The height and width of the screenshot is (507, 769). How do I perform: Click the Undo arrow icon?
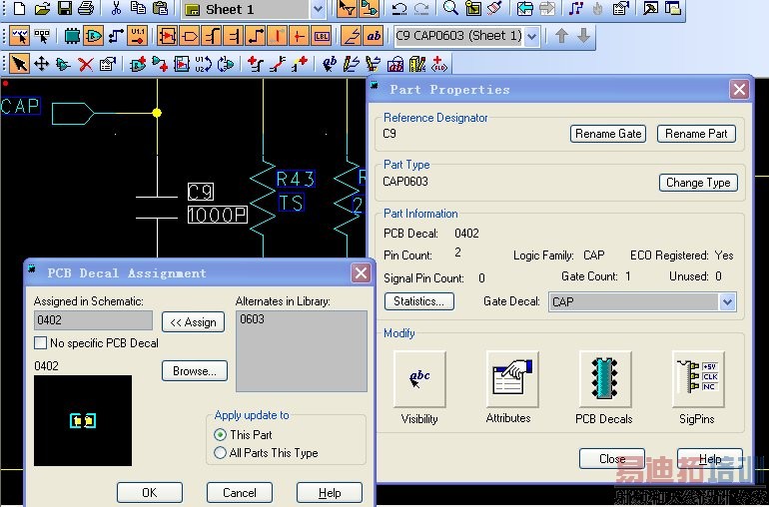[399, 8]
